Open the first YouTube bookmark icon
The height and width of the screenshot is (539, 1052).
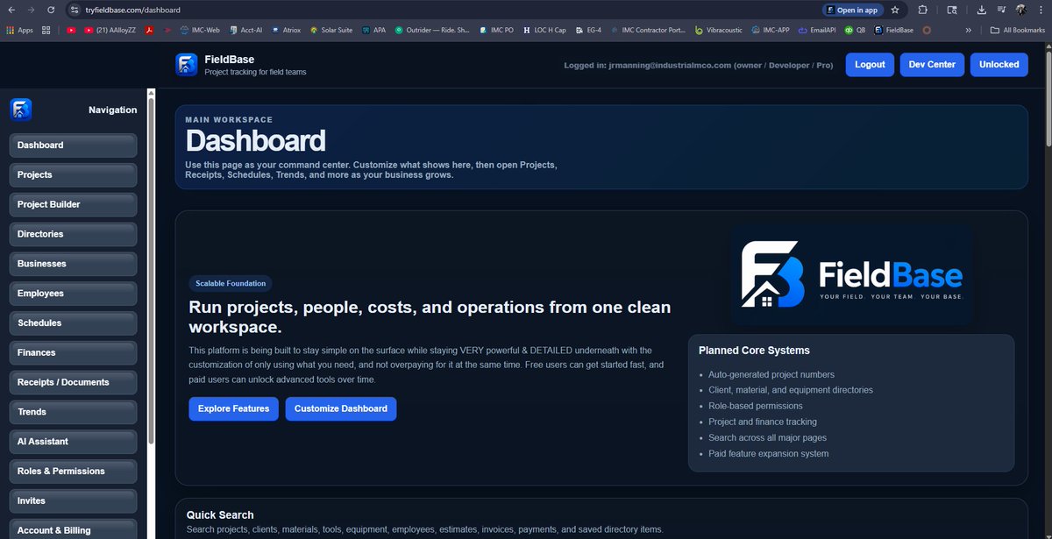pyautogui.click(x=71, y=30)
